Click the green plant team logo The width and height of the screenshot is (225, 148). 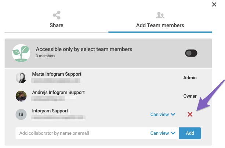[21, 53]
